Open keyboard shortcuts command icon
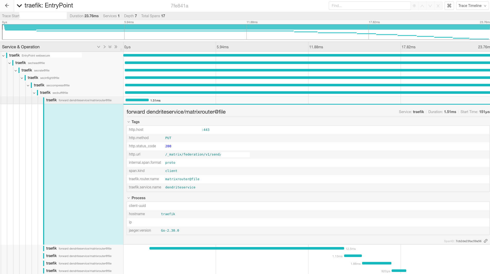This screenshot has width=490, height=274. click(449, 6)
